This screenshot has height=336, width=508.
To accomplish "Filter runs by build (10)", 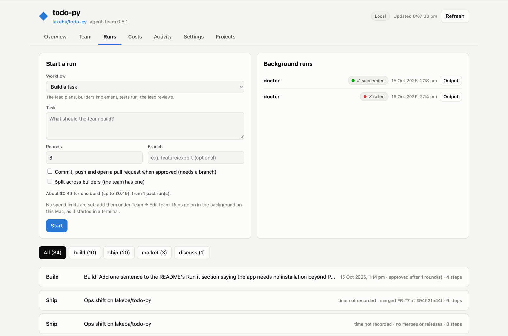I will [x=85, y=253].
